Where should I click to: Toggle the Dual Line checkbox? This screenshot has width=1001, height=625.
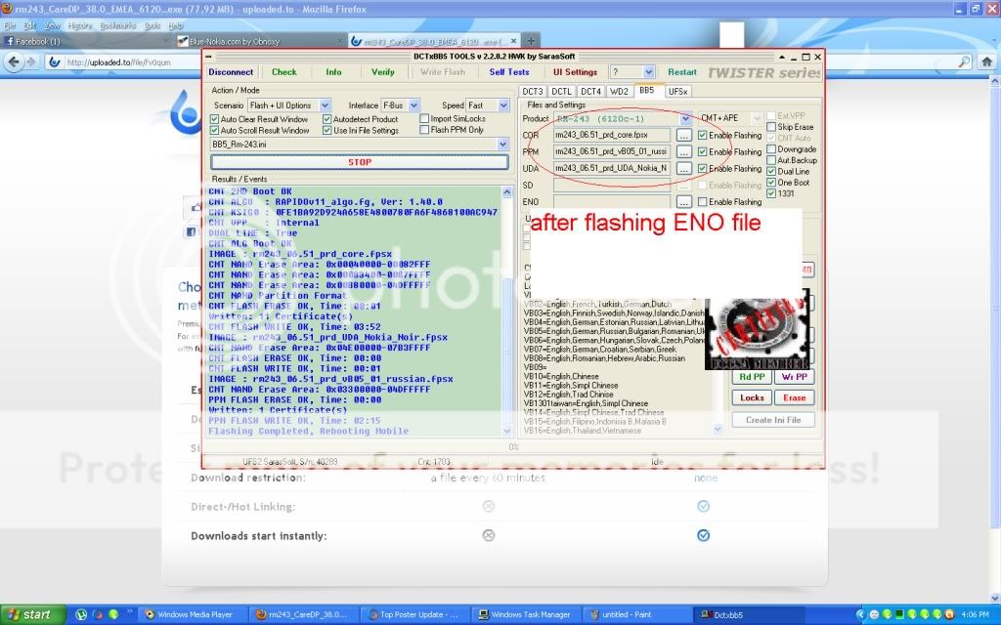pyautogui.click(x=772, y=171)
